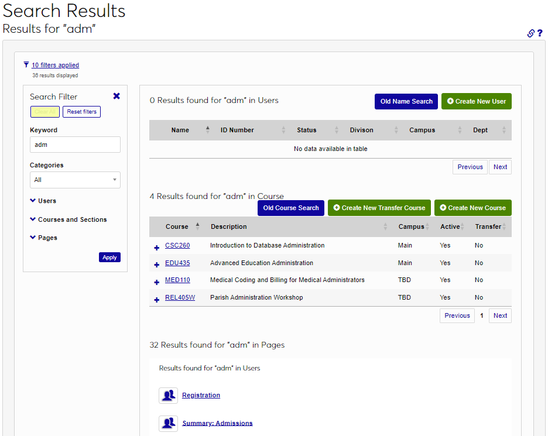Viewport: 548px width, 436px height.
Task: Close the Search Filter panel with the X icon
Action: (x=117, y=95)
